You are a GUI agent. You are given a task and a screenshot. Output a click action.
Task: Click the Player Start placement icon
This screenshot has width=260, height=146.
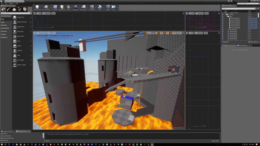(15, 36)
